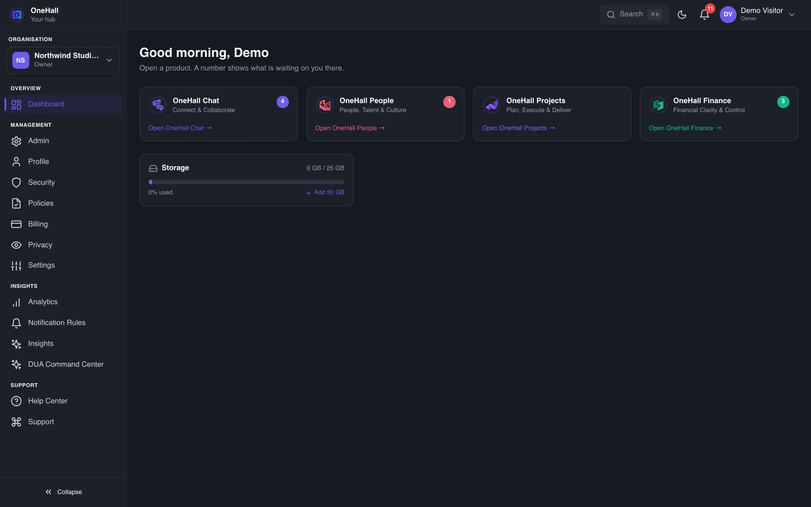Click the DUA Command Center sparkle icon
The image size is (811, 507).
(16, 364)
